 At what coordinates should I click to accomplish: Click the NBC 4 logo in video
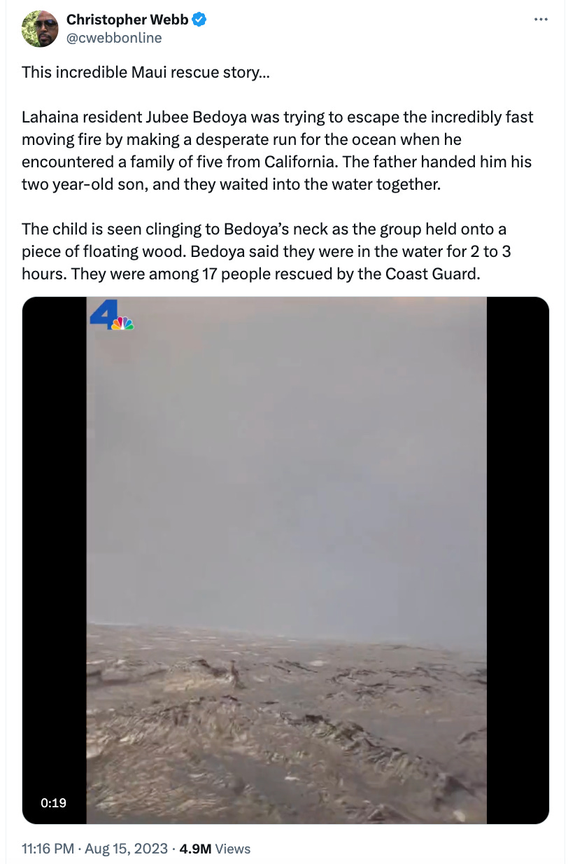[x=111, y=314]
